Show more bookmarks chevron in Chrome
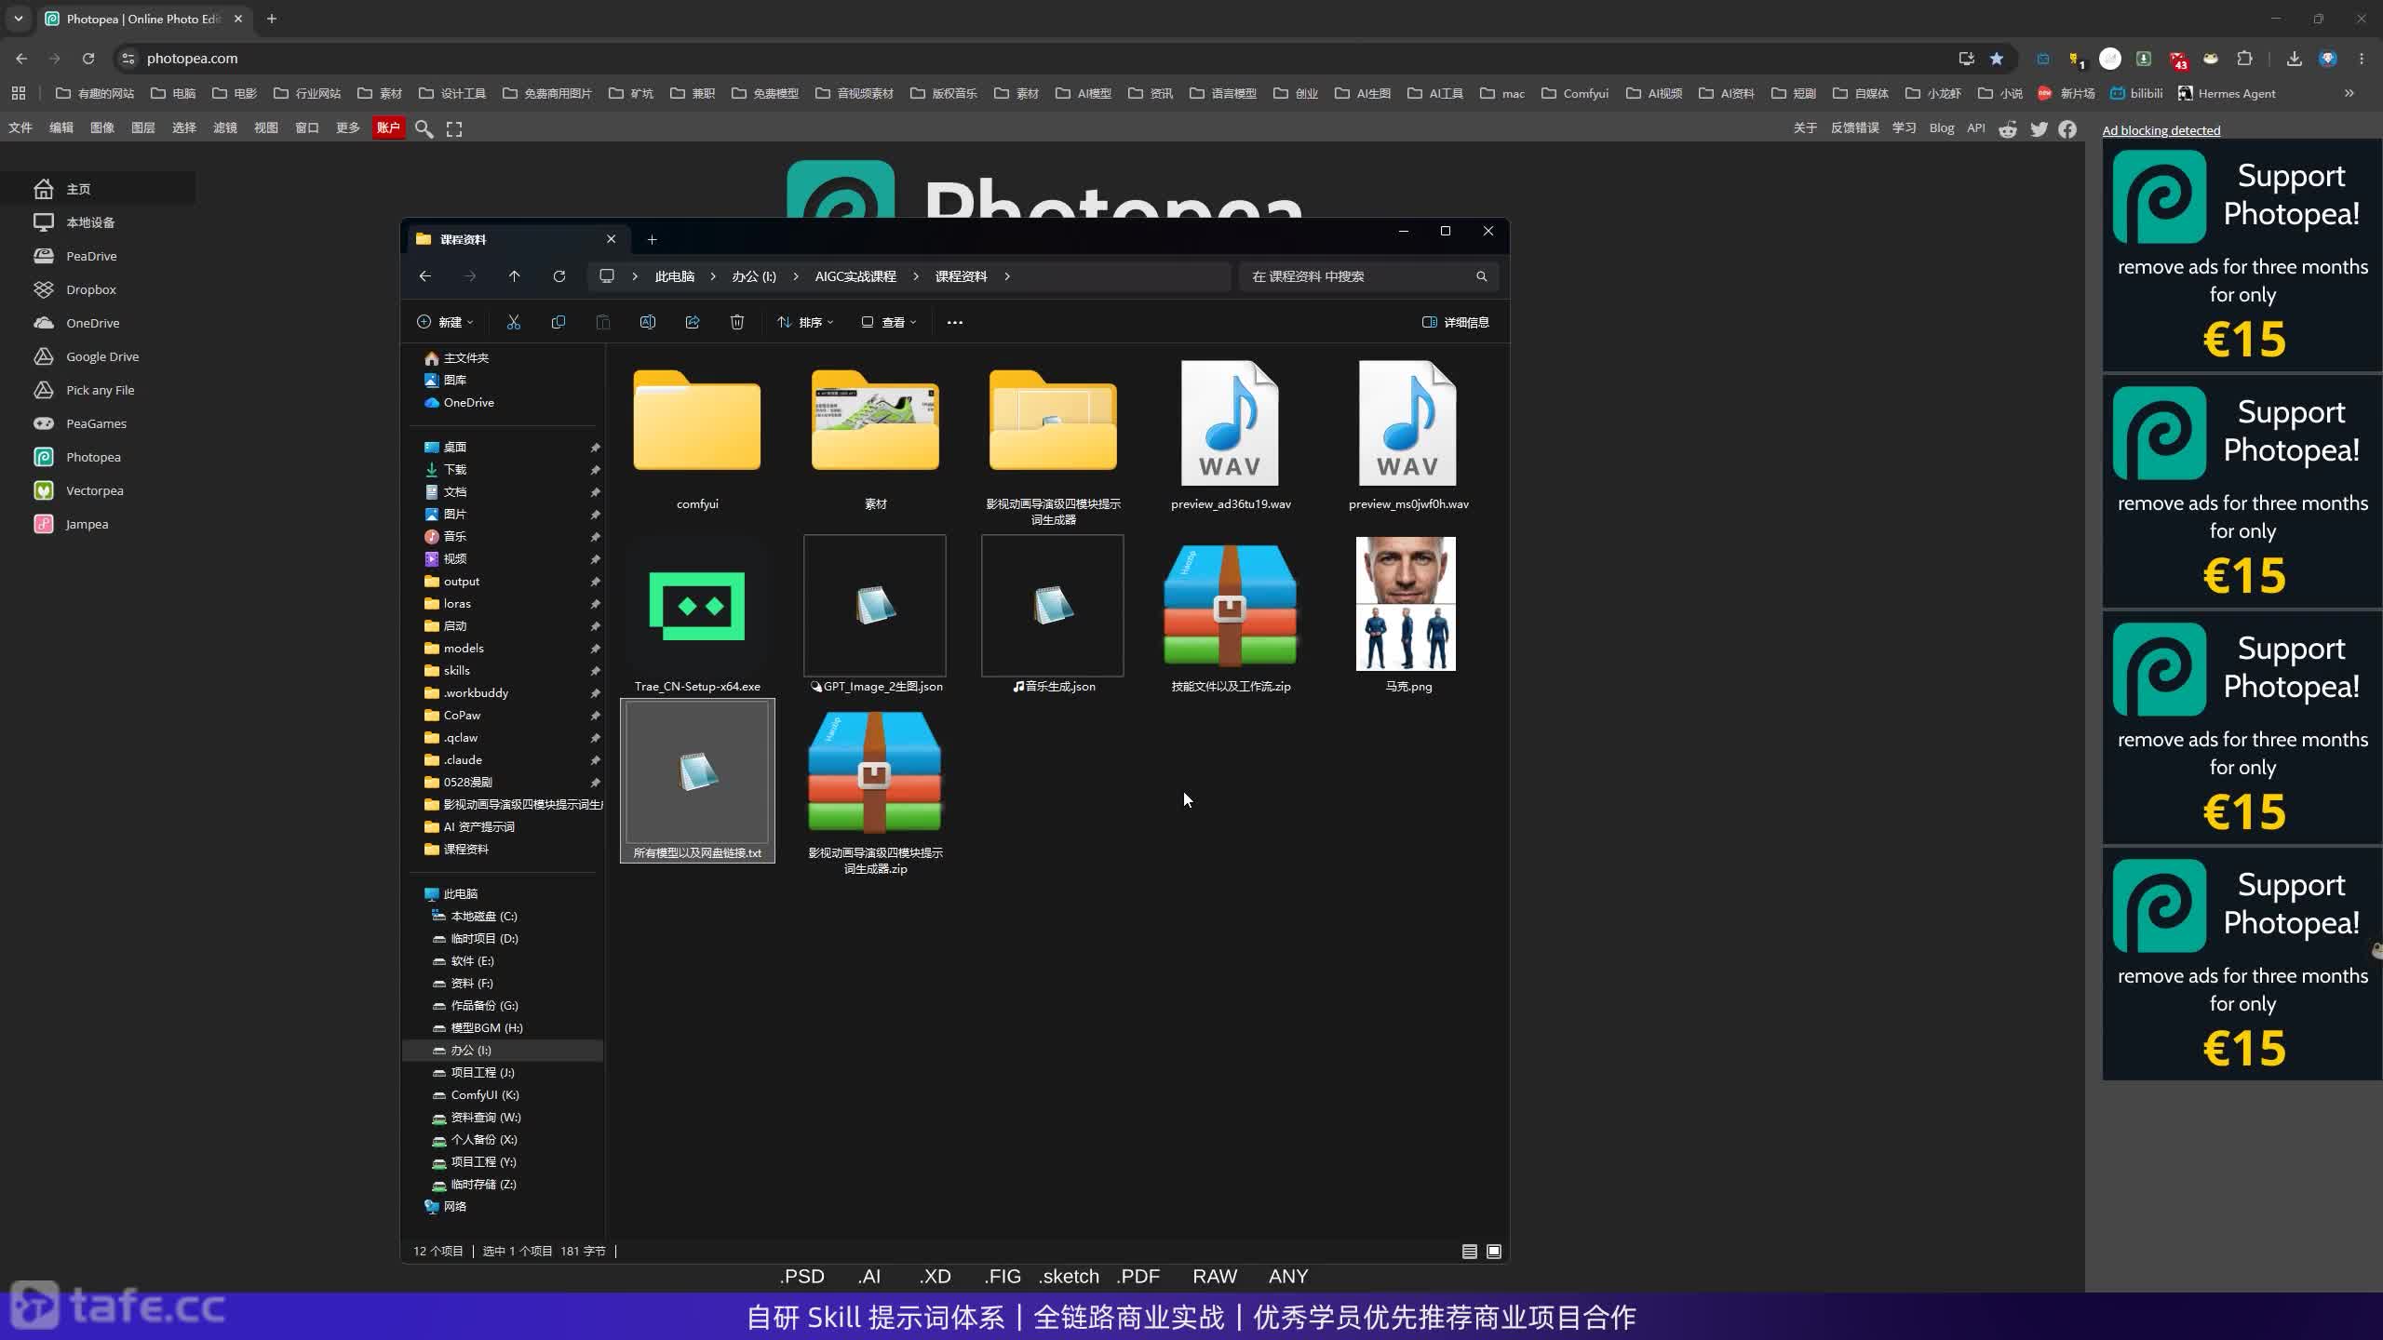This screenshot has height=1340, width=2383. pyautogui.click(x=2349, y=93)
